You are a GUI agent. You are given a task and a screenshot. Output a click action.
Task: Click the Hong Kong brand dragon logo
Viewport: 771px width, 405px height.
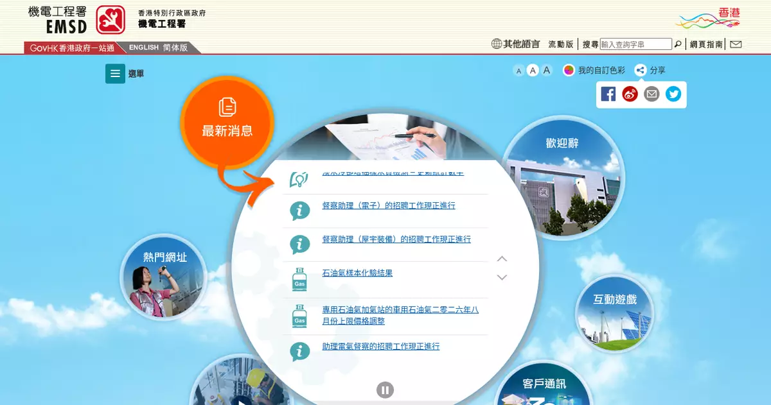708,19
